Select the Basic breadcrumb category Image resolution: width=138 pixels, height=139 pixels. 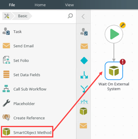click(23, 16)
